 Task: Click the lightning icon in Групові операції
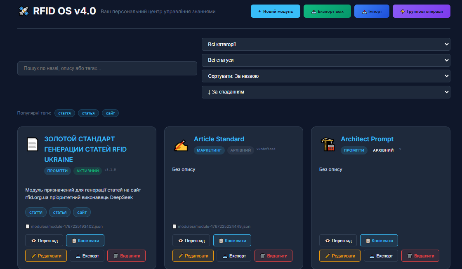coord(403,11)
